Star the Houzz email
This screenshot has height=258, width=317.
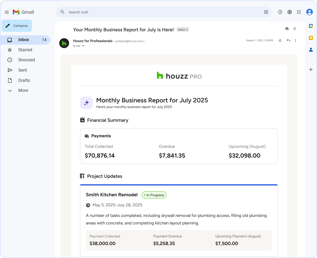[280, 41]
